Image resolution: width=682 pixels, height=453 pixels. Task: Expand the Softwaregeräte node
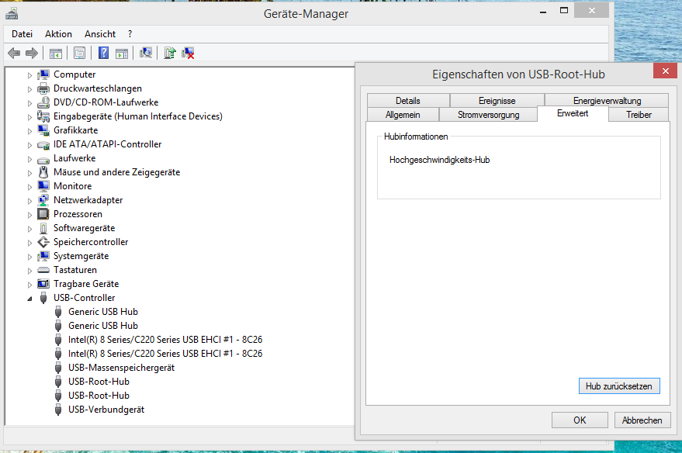tap(29, 229)
